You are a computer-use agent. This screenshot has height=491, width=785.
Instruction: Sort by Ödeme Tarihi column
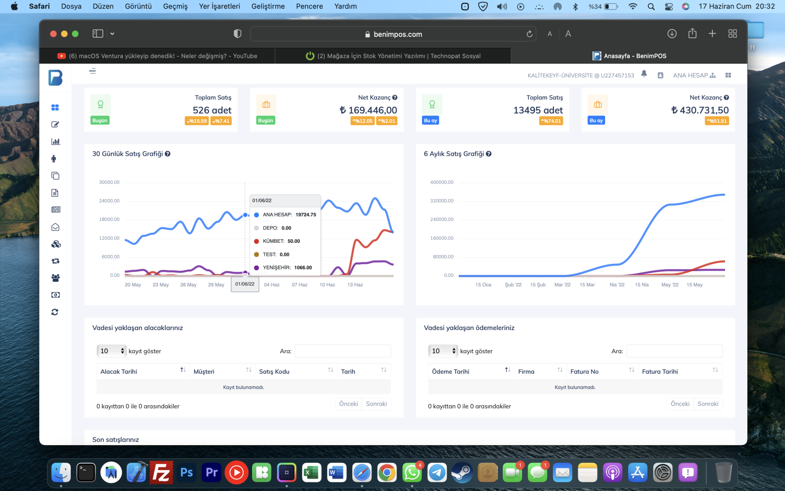click(x=471, y=371)
